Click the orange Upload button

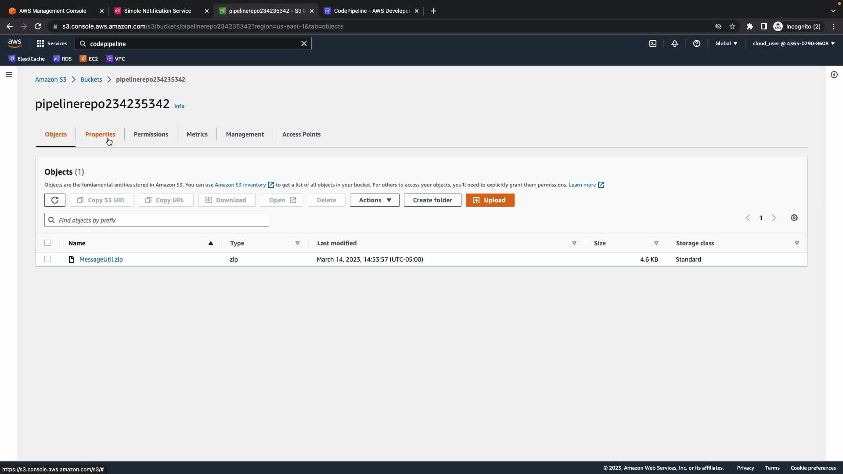[x=490, y=200]
